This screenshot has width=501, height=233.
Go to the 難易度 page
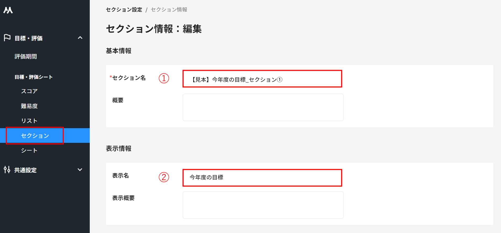pos(29,106)
